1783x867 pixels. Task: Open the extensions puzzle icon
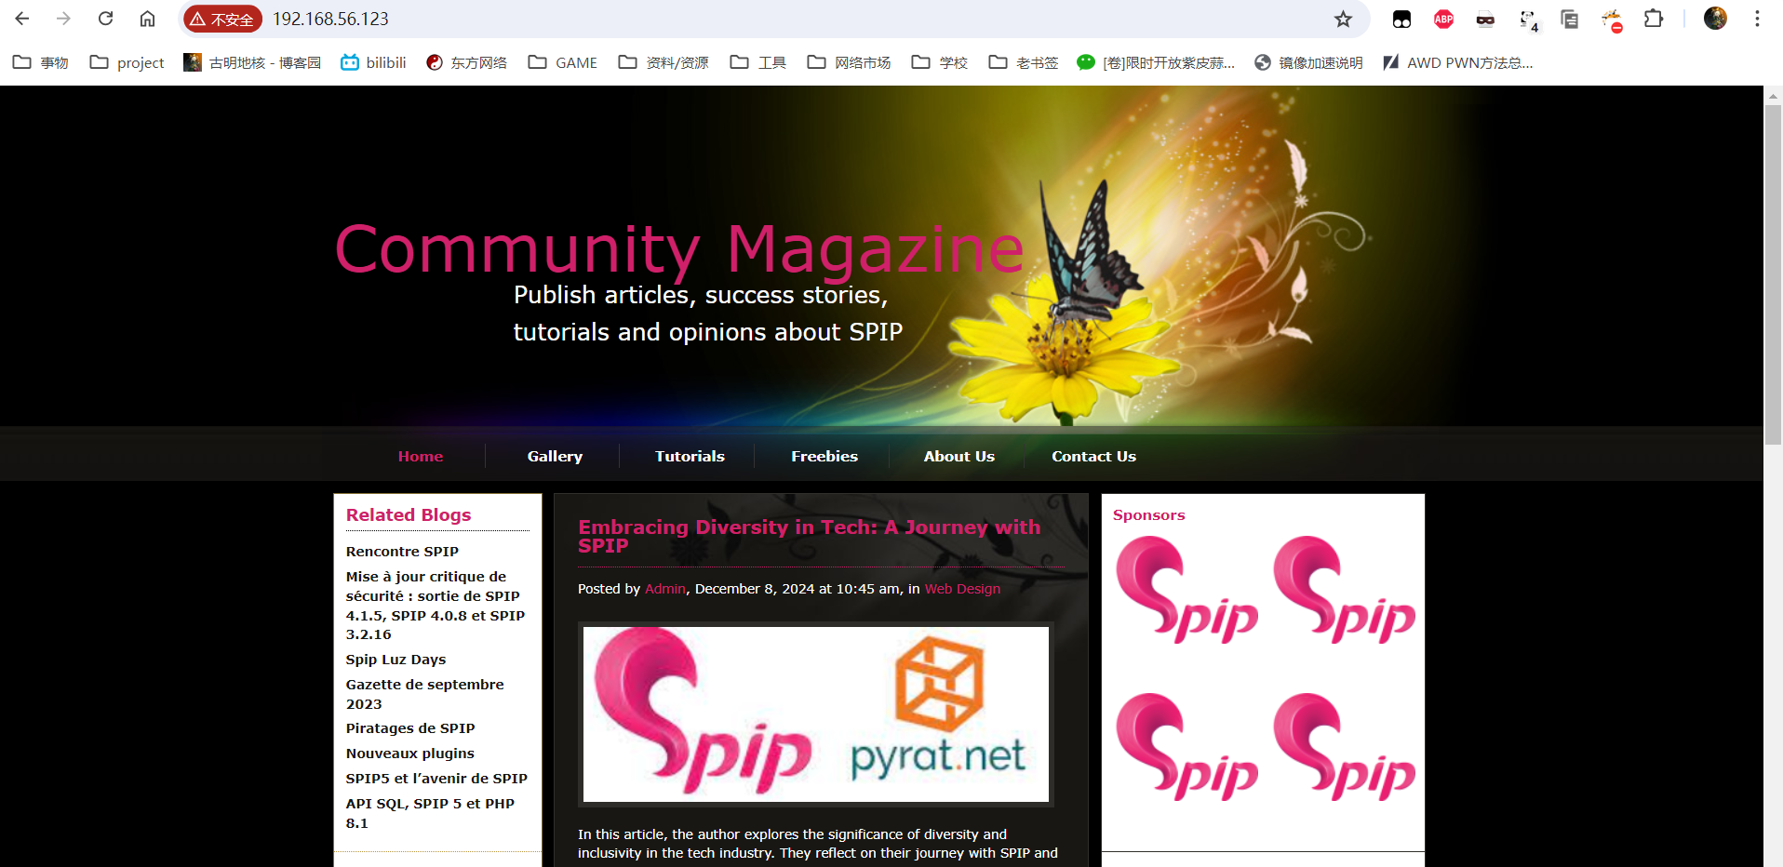pyautogui.click(x=1654, y=19)
